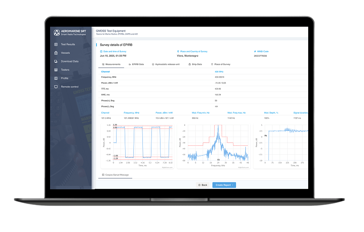This screenshot has height=232, width=364.
Task: Open the Create Report dropdown
Action: coord(224,185)
